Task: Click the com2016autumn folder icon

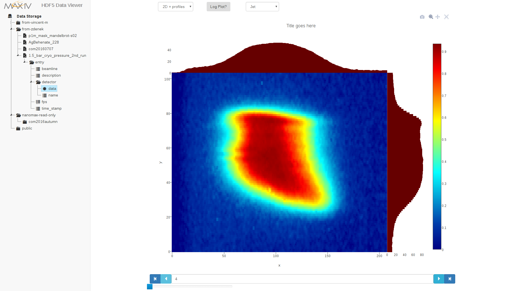Action: coord(25,122)
